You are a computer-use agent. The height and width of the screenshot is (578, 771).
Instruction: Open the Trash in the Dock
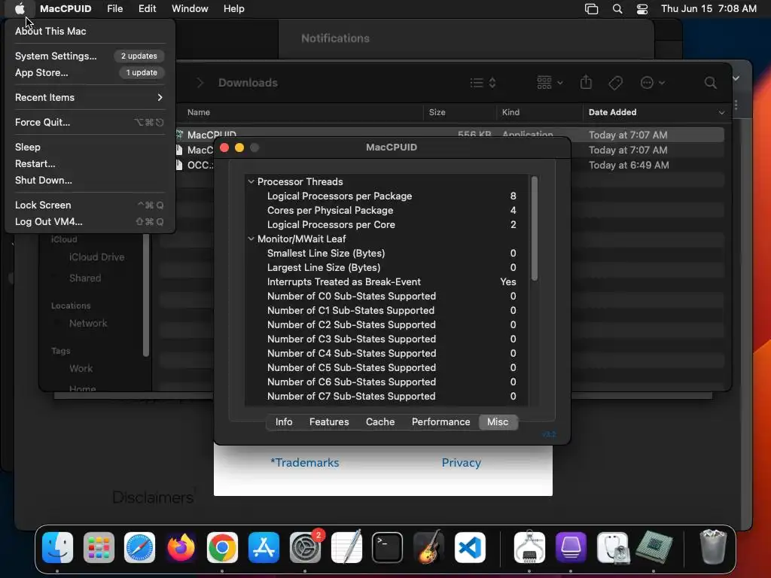tap(712, 547)
